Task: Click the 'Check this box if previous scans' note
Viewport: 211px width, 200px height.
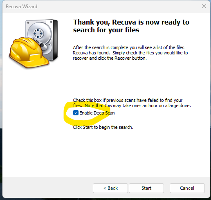Action: 132,103
